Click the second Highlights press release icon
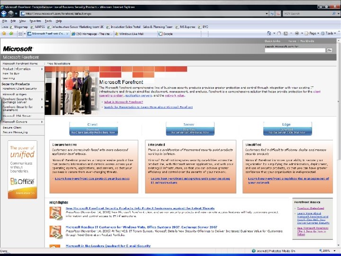Image resolution: width=341 pixels, height=256 pixels. 56,232
